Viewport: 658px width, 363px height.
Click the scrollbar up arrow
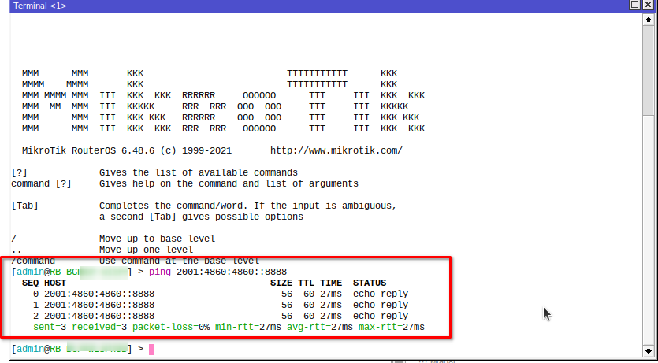(649, 18)
